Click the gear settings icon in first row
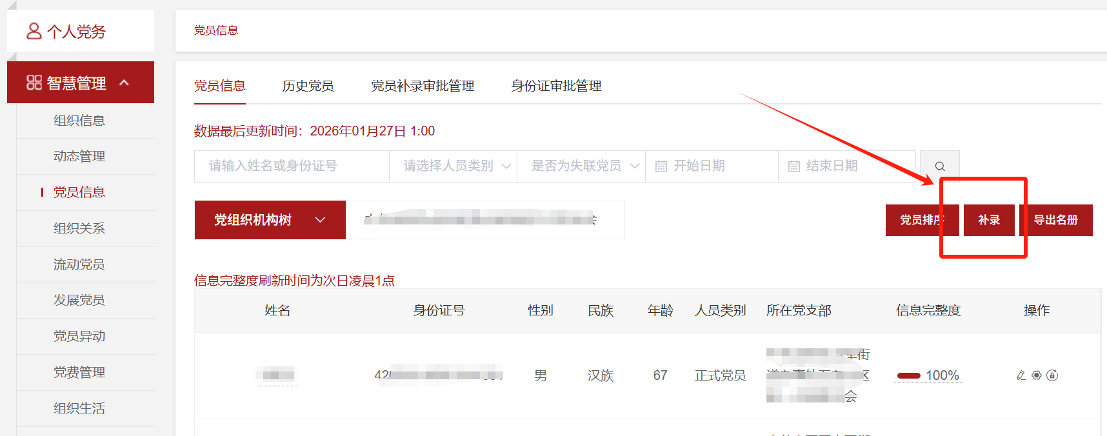Image resolution: width=1107 pixels, height=436 pixels. coord(1037,375)
